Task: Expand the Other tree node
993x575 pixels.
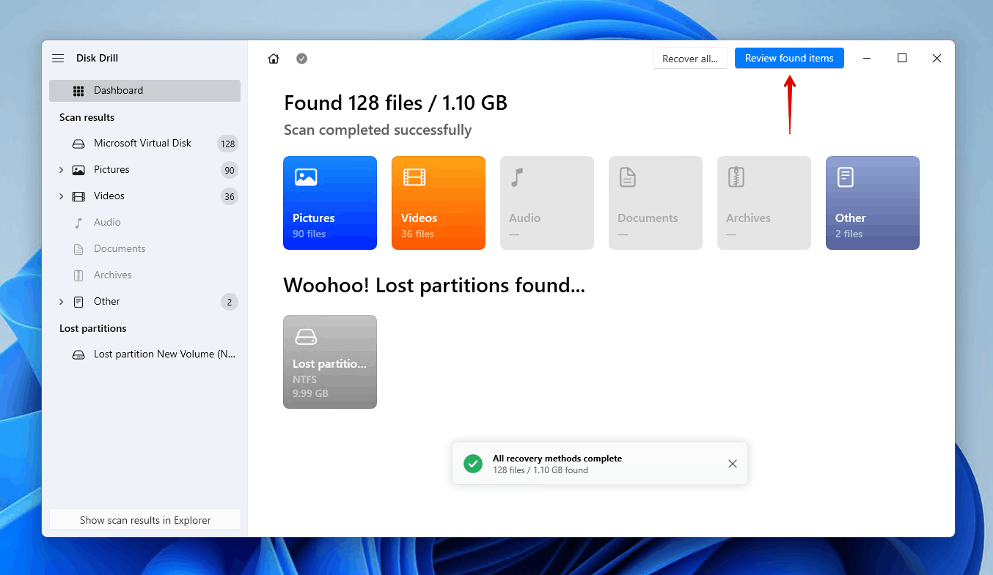Action: (x=61, y=302)
